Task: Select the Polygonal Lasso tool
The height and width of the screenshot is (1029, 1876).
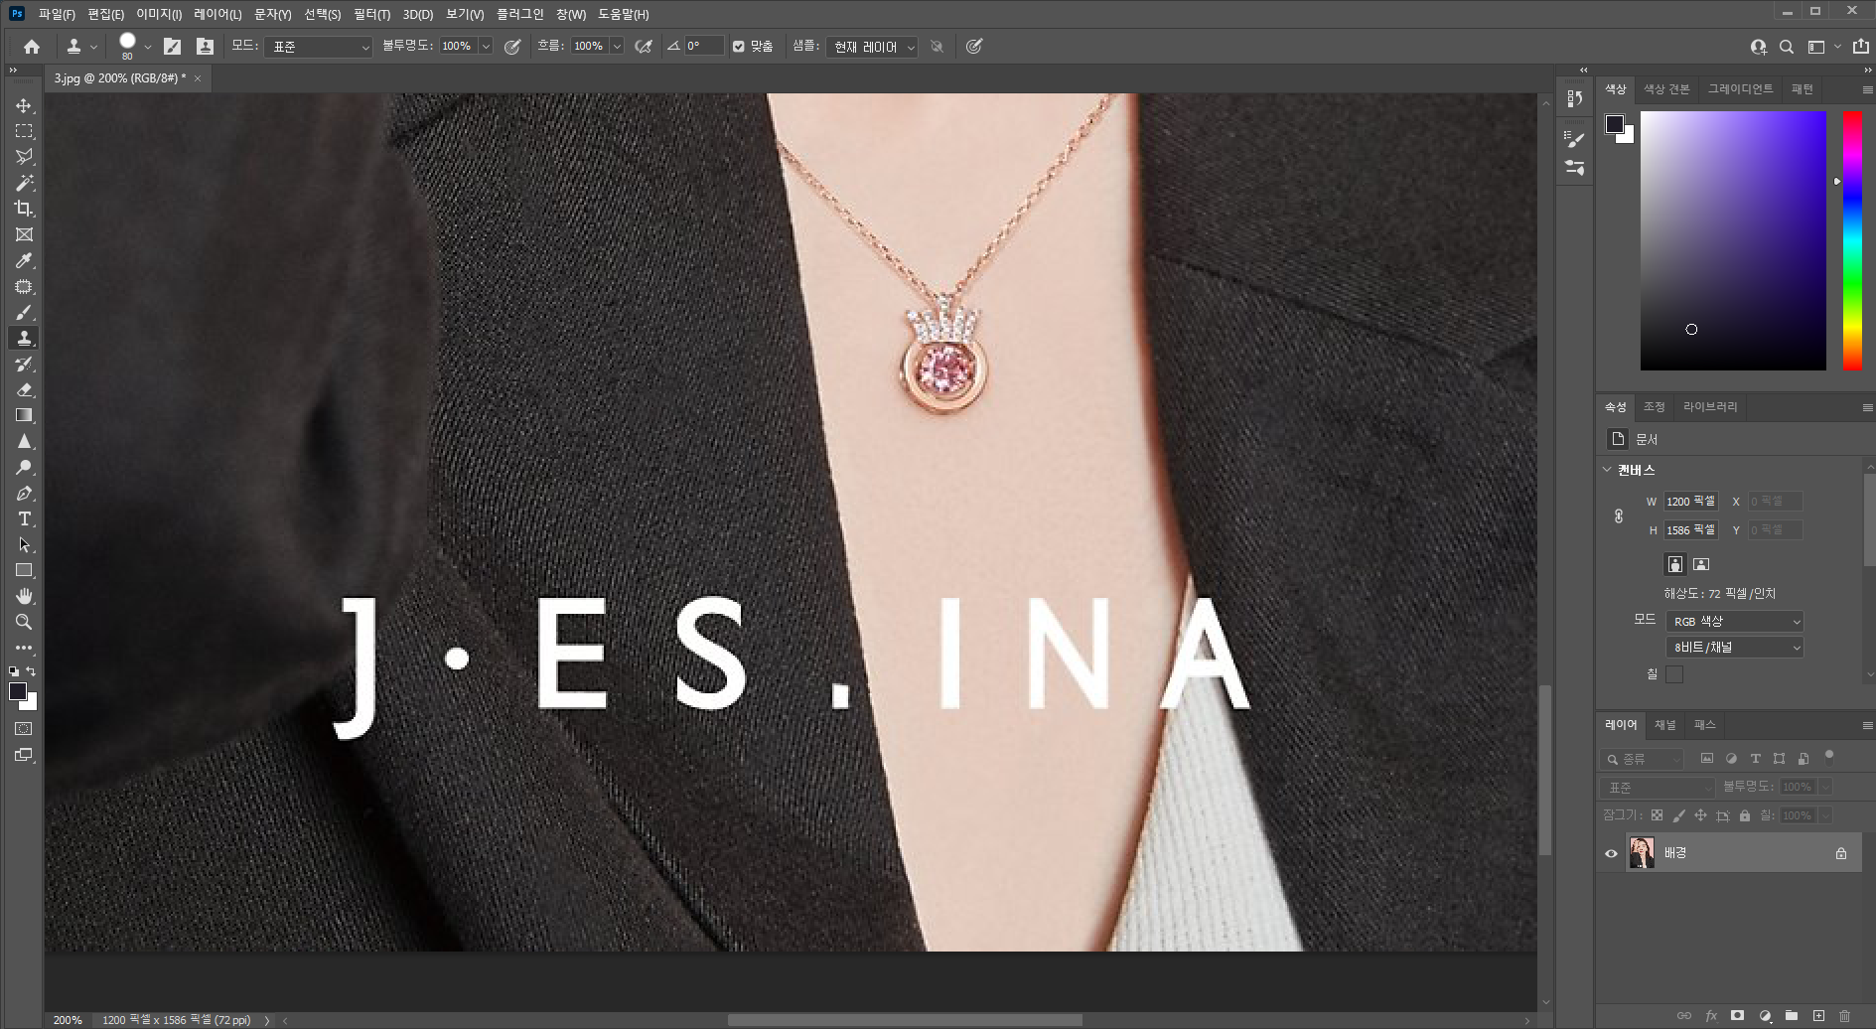Action: [x=24, y=157]
